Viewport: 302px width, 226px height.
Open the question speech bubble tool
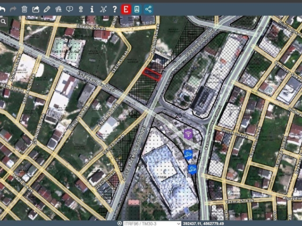[69, 9]
